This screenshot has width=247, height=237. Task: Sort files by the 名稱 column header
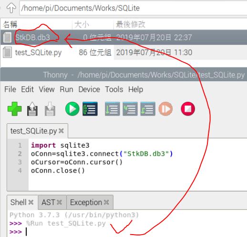37,24
